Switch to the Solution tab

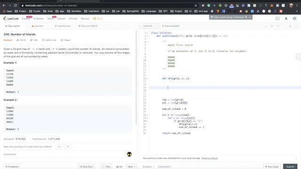coord(38,26)
